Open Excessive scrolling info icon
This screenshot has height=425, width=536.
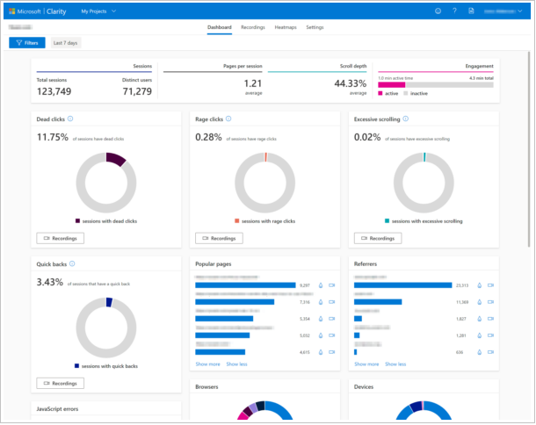[x=405, y=119]
